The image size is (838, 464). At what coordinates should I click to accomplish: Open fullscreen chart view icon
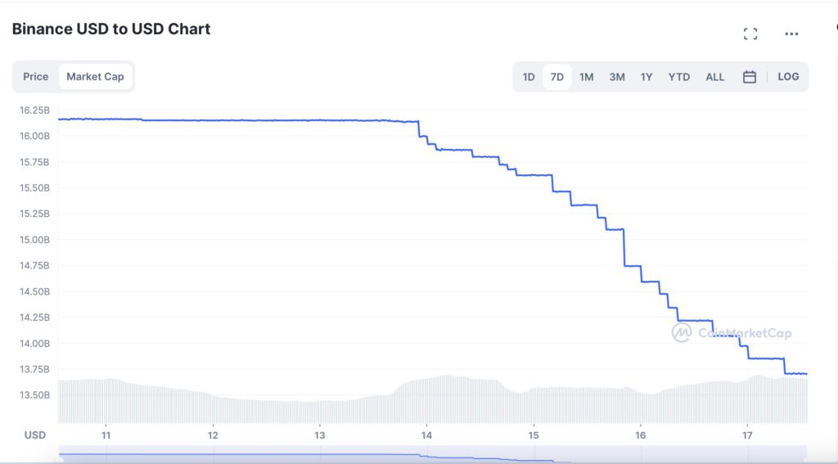[x=750, y=34]
